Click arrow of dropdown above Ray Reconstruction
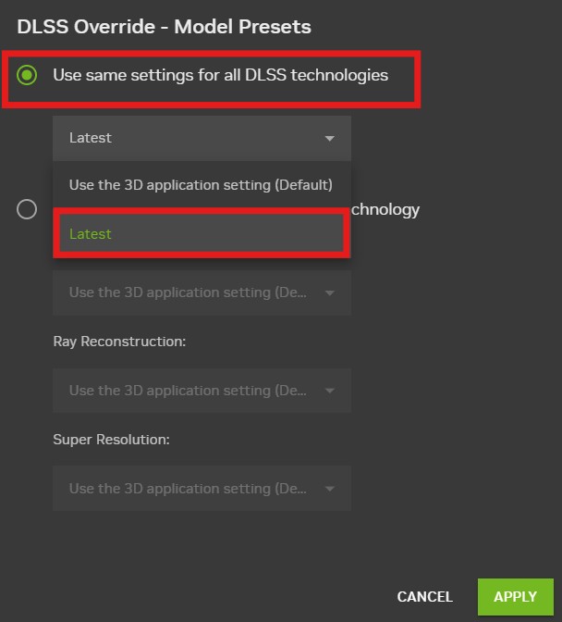This screenshot has height=622, width=562. point(330,293)
